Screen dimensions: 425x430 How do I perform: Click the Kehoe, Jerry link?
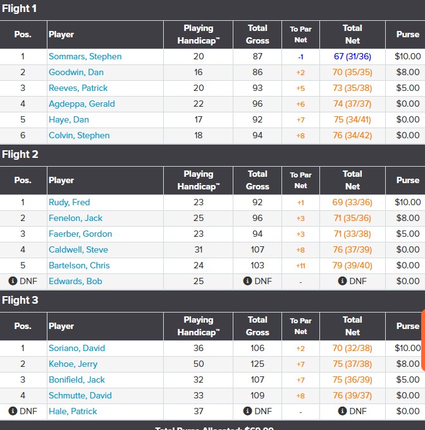click(x=73, y=364)
